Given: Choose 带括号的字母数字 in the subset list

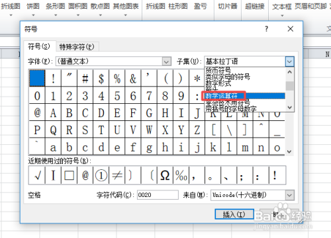Looking at the screenshot, I should [231, 108].
